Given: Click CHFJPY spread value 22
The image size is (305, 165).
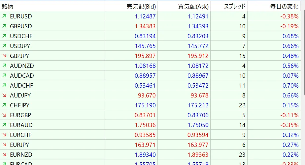Looking at the screenshot, I should click(242, 105).
